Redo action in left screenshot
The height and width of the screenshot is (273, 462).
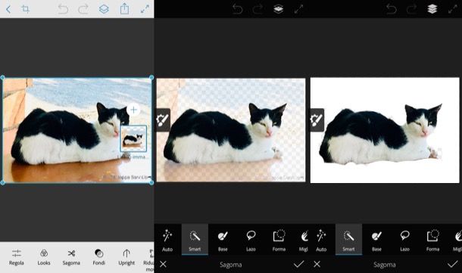[x=83, y=9]
